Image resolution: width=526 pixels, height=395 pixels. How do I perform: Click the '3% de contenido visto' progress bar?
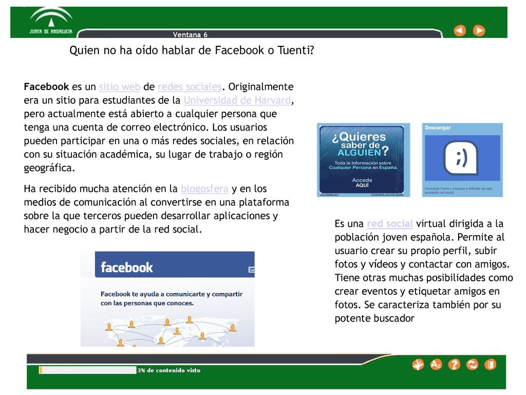[x=87, y=370]
